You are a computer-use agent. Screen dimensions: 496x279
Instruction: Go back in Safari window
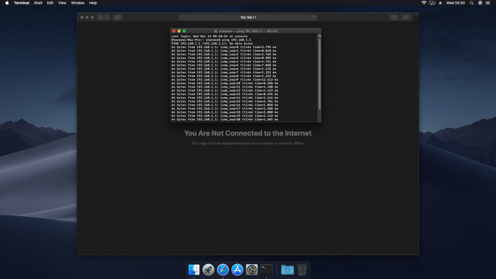pos(100,17)
